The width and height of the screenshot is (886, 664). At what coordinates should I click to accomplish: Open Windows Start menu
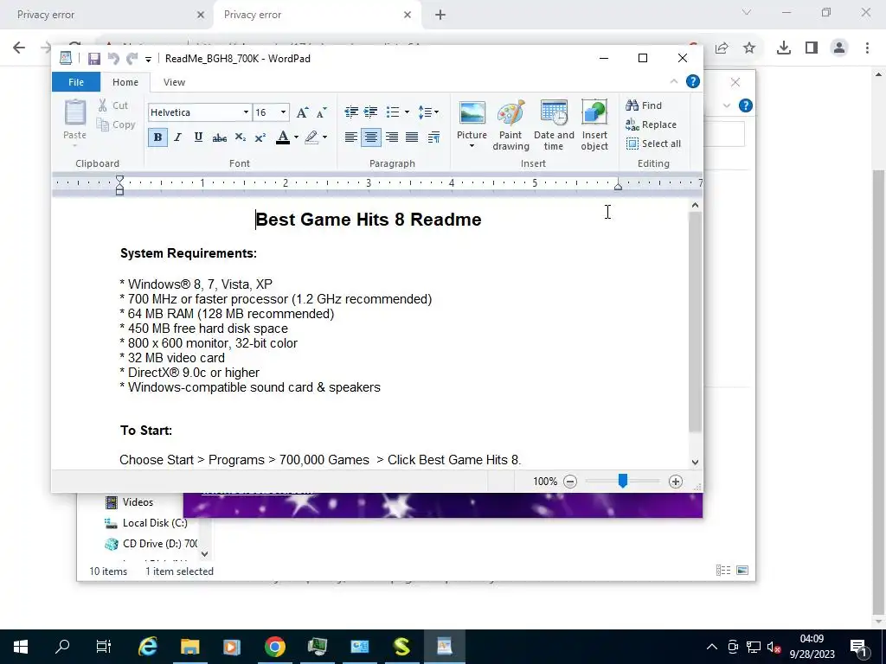21,647
